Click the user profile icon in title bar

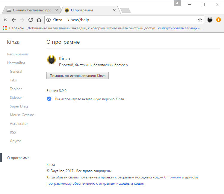[x=178, y=4]
